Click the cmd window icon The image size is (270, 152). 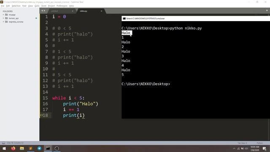point(124,19)
